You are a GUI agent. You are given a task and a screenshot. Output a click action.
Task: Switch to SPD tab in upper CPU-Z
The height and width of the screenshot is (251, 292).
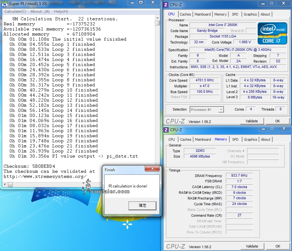coord(235,14)
